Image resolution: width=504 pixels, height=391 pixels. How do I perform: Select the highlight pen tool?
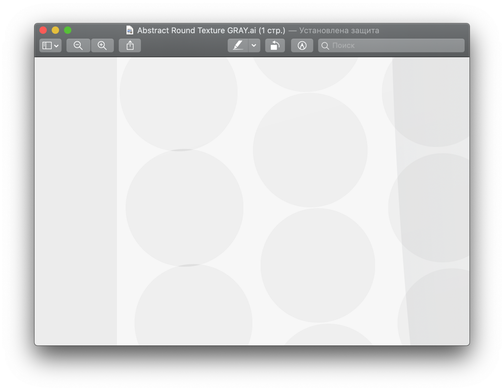point(238,45)
